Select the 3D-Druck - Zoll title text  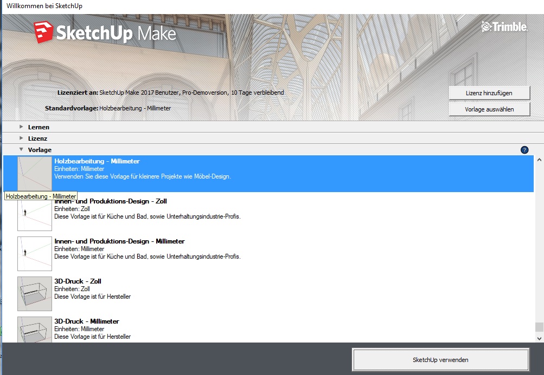(x=78, y=281)
